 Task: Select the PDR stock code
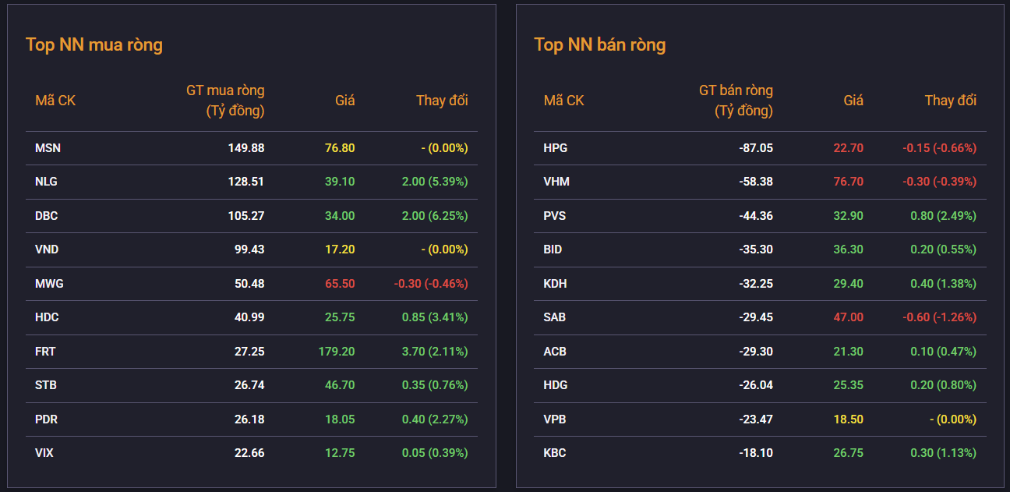(x=47, y=419)
